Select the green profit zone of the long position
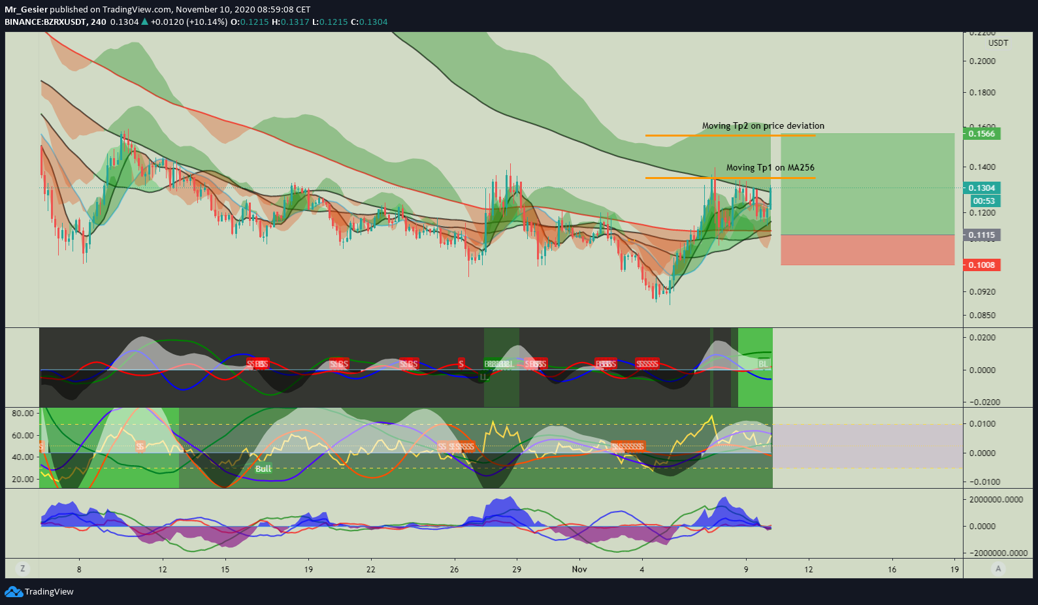1038x605 pixels. click(x=868, y=184)
